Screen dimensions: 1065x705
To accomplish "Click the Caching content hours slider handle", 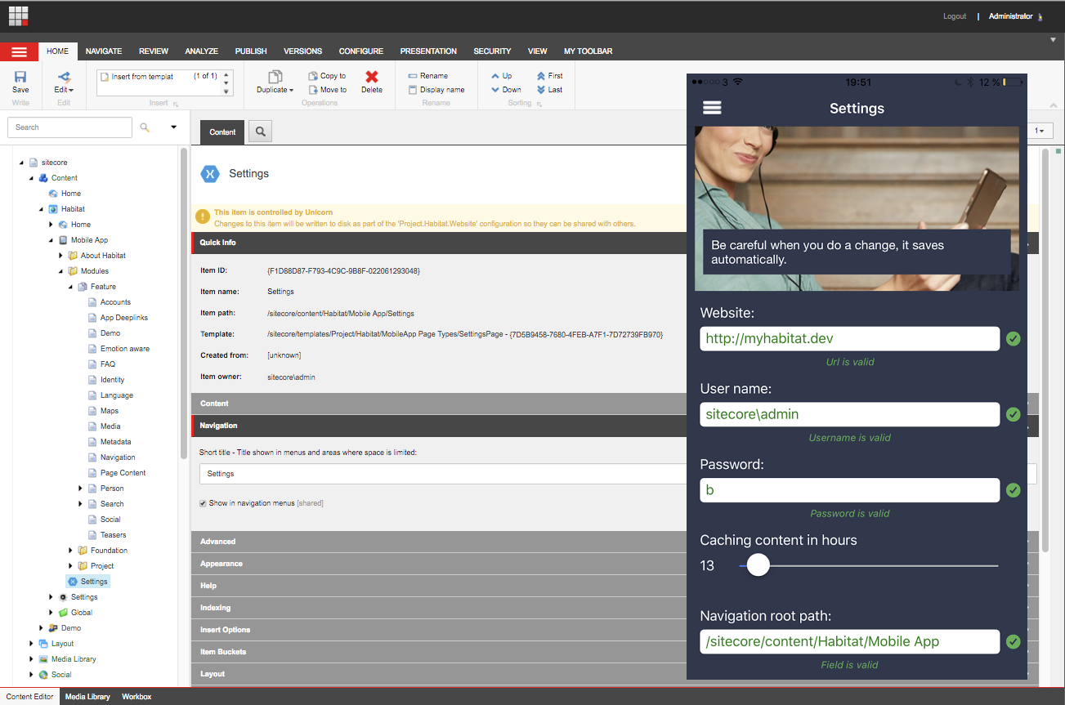I will (x=758, y=565).
